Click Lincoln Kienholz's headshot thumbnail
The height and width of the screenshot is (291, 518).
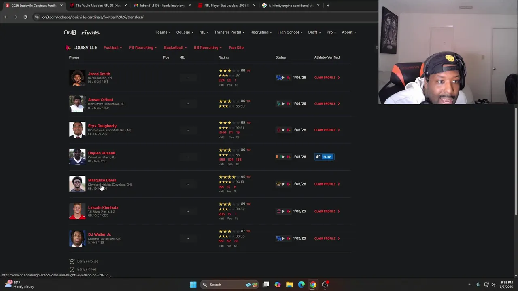click(77, 211)
